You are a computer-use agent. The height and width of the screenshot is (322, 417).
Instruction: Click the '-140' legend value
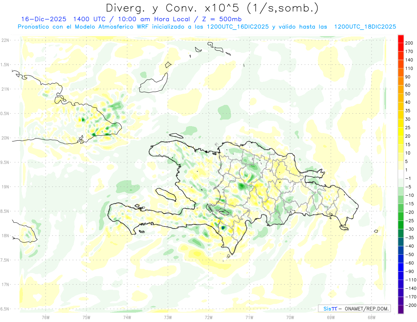(x=410, y=289)
